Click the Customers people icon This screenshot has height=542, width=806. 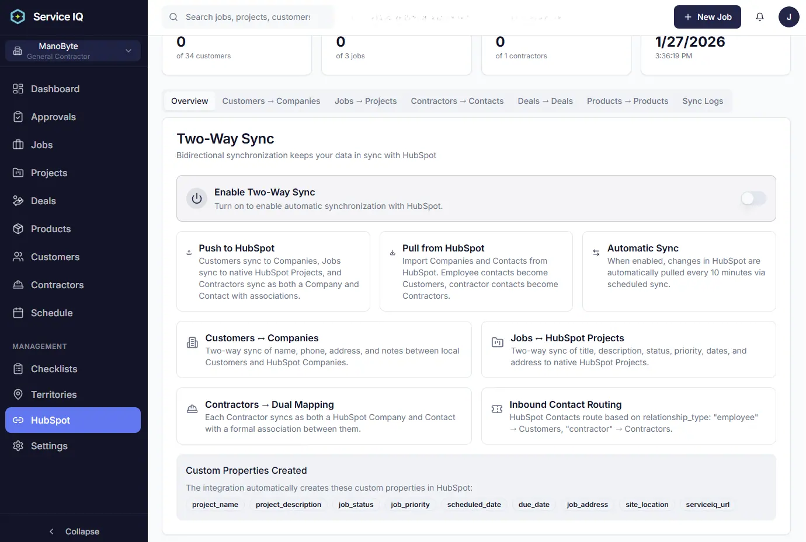tap(18, 257)
